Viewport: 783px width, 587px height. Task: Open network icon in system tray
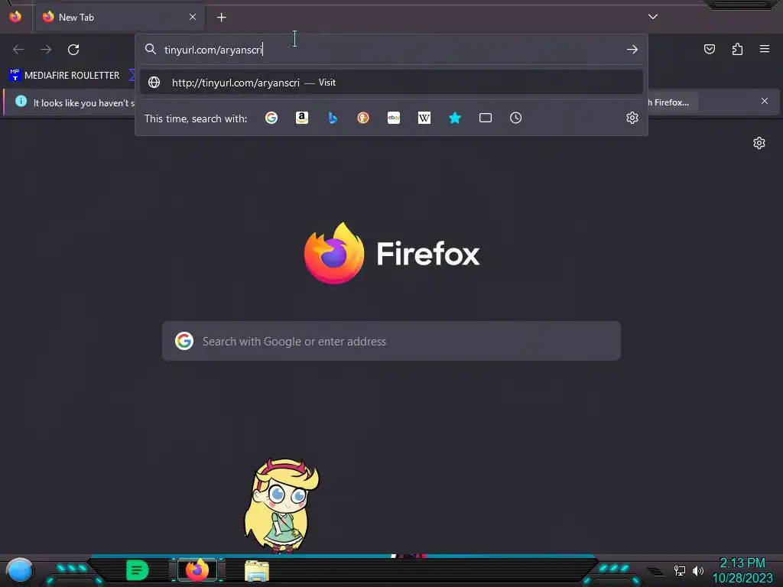coord(680,570)
